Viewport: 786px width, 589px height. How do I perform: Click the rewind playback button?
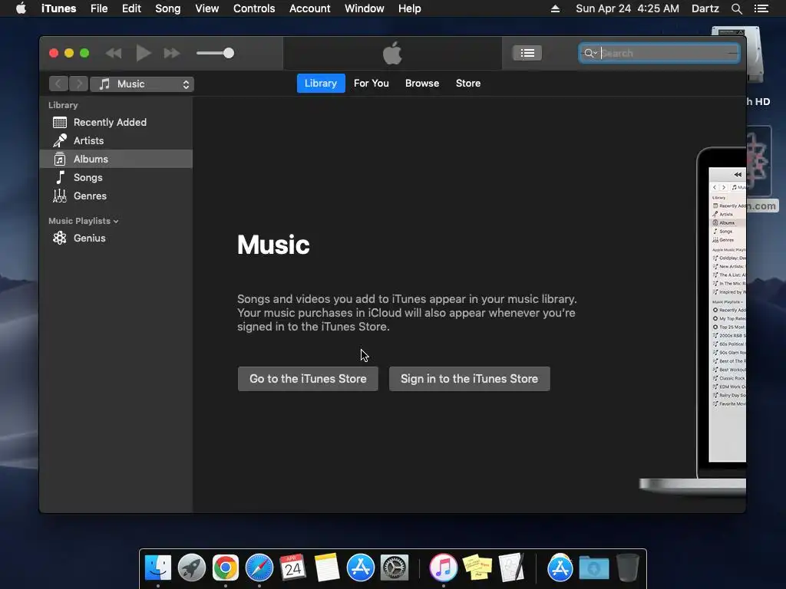click(114, 53)
